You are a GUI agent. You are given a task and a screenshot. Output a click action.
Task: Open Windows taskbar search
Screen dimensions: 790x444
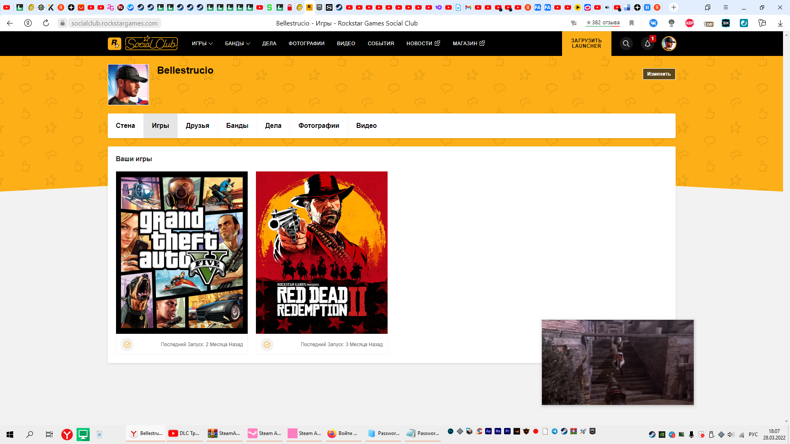coord(30,434)
